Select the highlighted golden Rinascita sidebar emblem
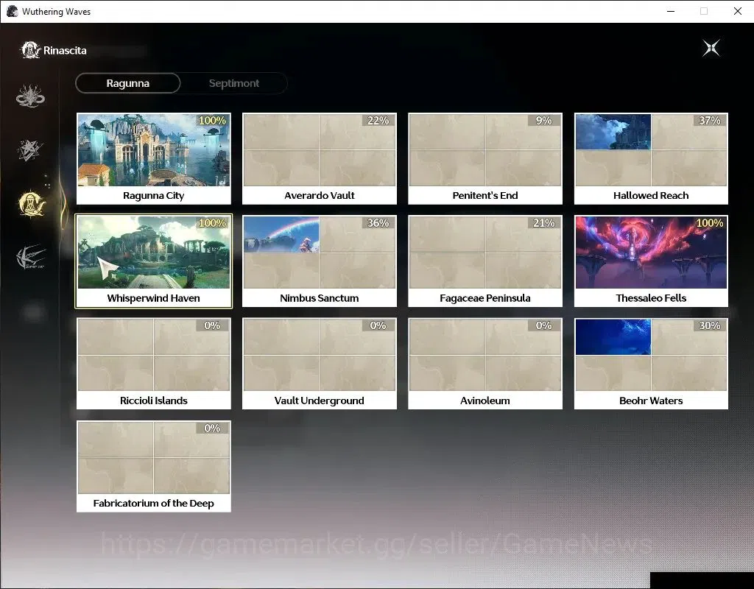 tap(31, 203)
